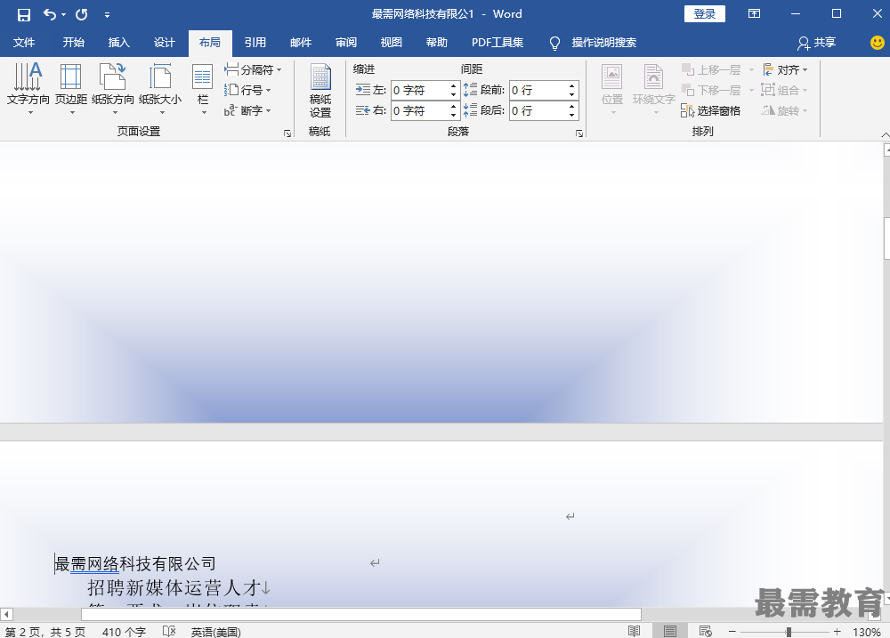Switch to Print Layout view icon

coord(670,631)
